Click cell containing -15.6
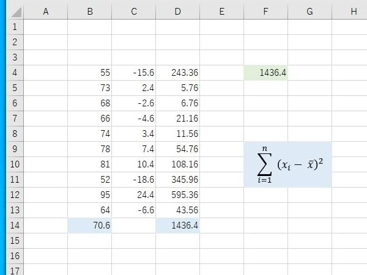The height and width of the screenshot is (275, 367). coord(133,73)
